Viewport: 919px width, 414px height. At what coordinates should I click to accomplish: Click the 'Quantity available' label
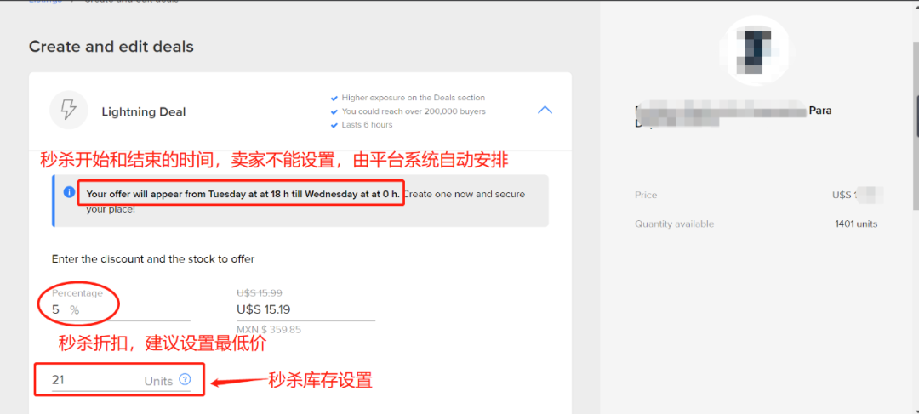pyautogui.click(x=675, y=224)
